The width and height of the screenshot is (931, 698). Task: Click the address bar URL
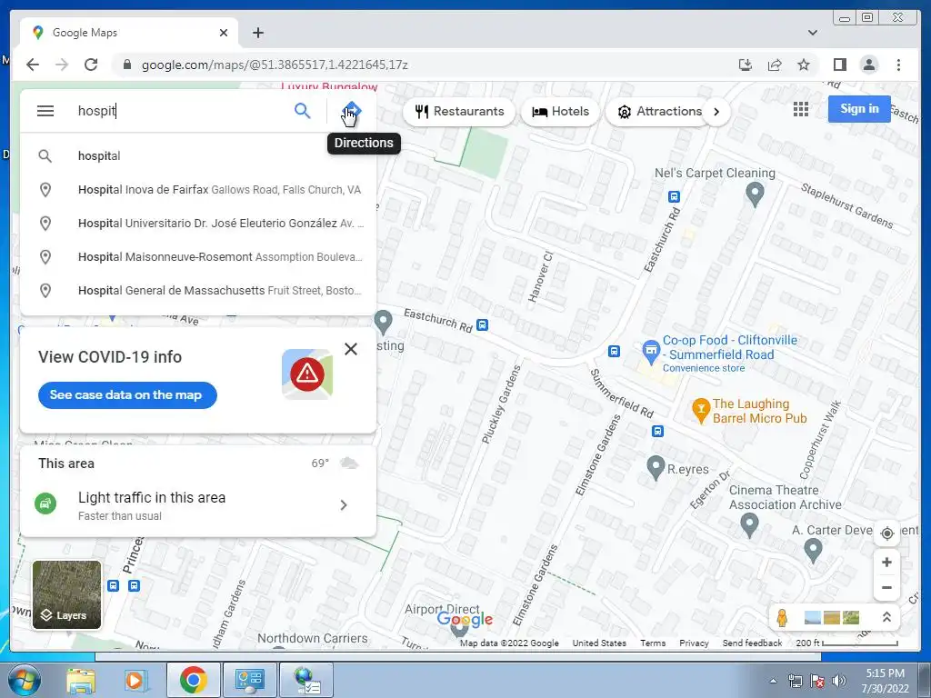point(275,65)
